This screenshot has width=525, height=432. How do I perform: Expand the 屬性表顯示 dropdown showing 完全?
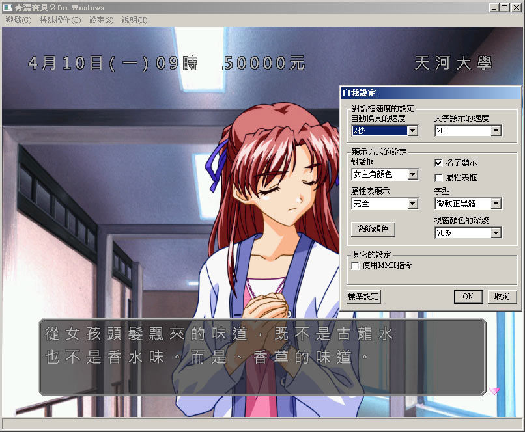412,204
